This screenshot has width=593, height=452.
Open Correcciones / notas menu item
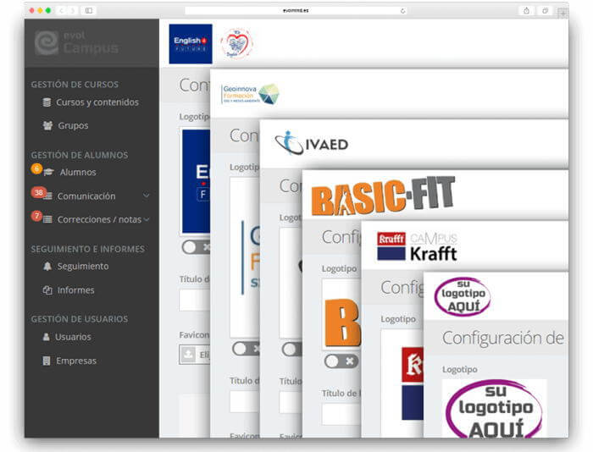99,220
